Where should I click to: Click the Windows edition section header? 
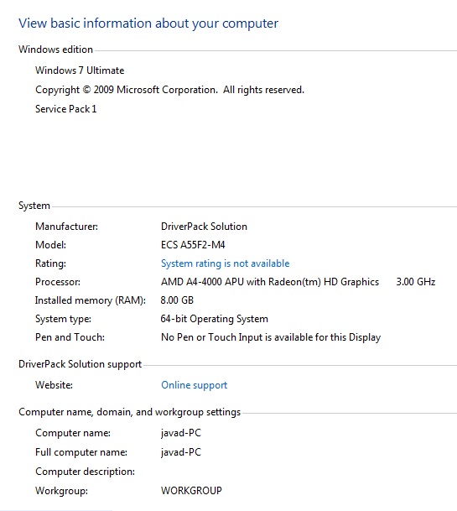point(55,50)
